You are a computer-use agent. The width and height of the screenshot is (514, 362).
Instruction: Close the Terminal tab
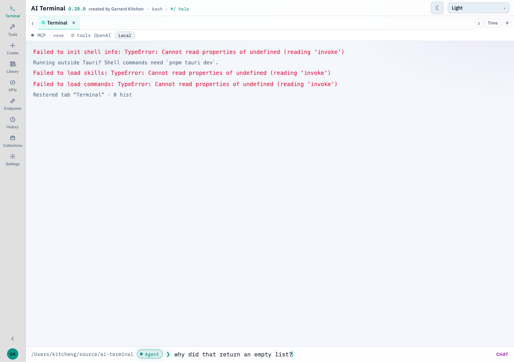(x=73, y=23)
